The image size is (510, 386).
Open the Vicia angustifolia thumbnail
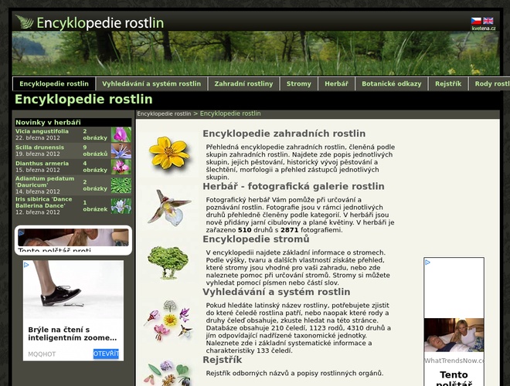tap(121, 135)
